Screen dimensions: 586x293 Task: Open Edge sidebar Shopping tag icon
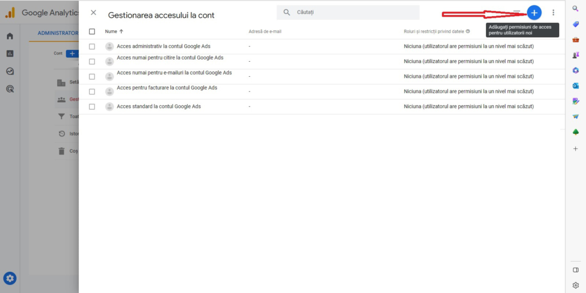point(576,24)
